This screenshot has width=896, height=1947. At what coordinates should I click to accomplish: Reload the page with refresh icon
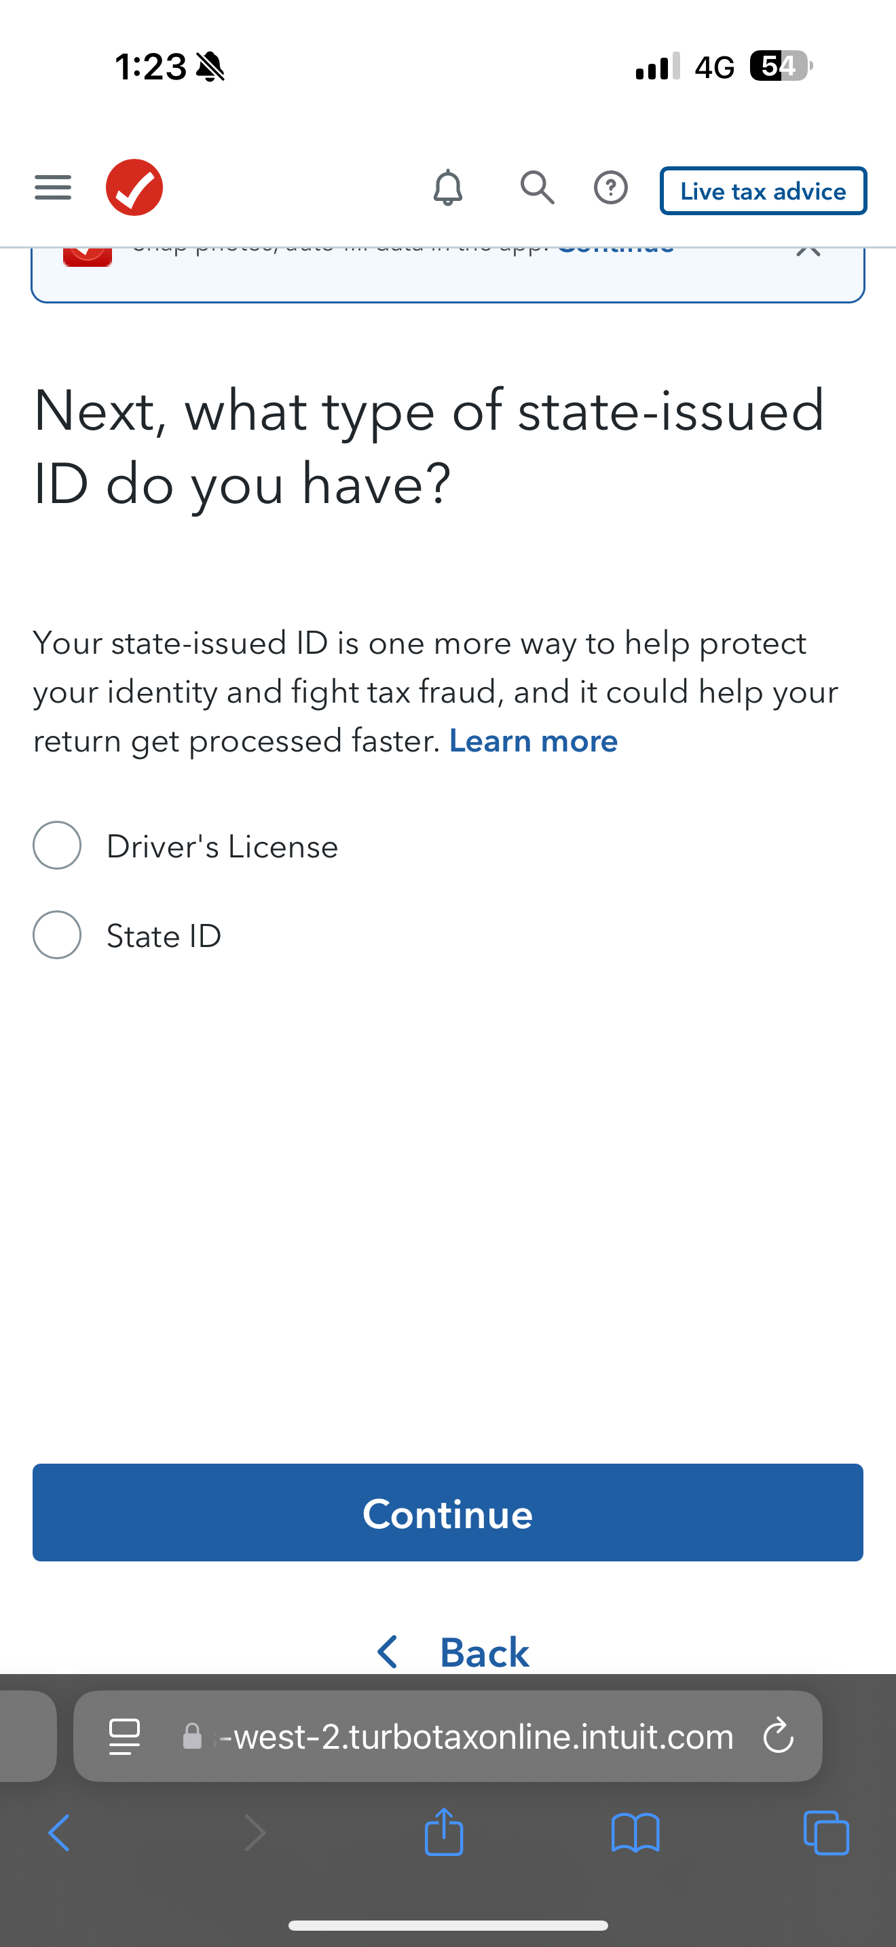pos(778,1736)
